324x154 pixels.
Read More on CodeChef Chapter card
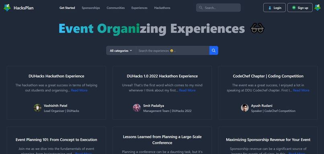click(301, 90)
